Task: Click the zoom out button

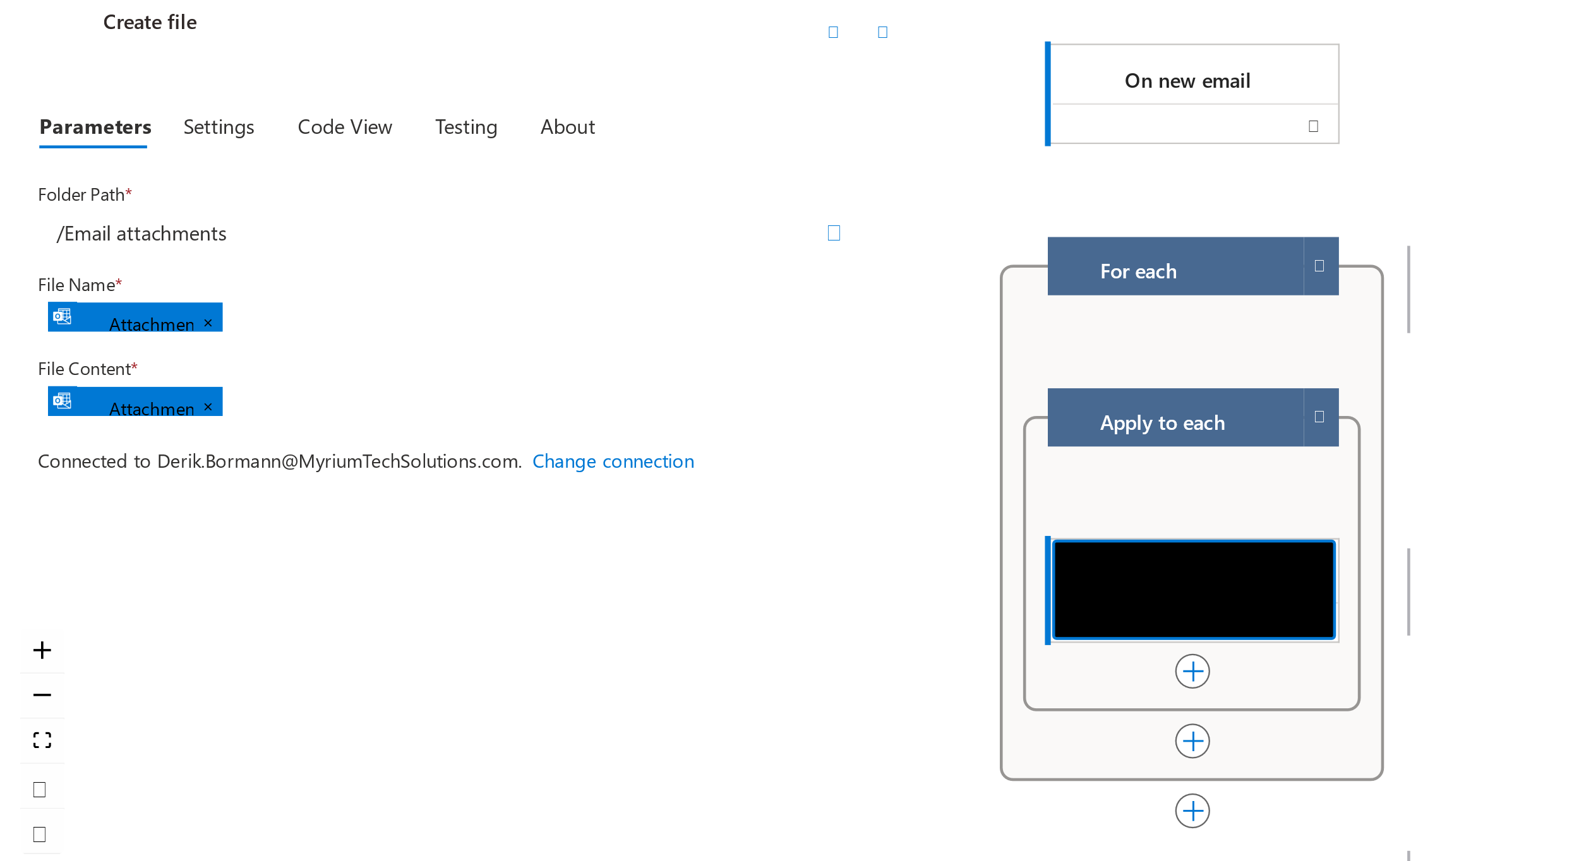Action: [x=41, y=694]
